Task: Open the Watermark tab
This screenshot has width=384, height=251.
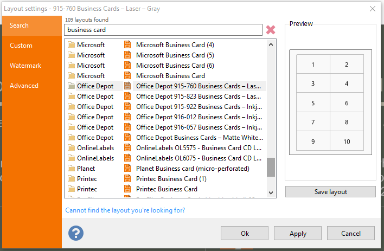Action: pyautogui.click(x=25, y=66)
